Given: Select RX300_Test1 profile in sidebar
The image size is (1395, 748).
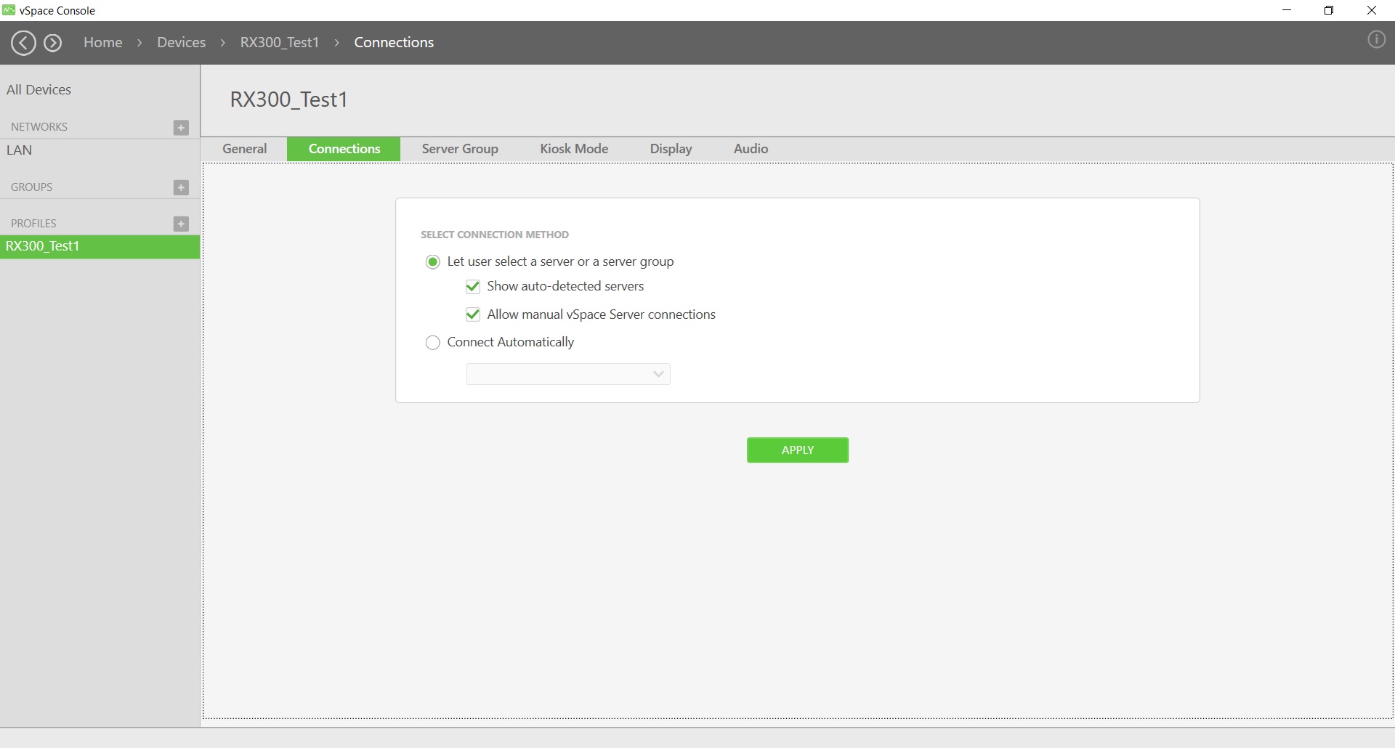Looking at the screenshot, I should coord(100,247).
